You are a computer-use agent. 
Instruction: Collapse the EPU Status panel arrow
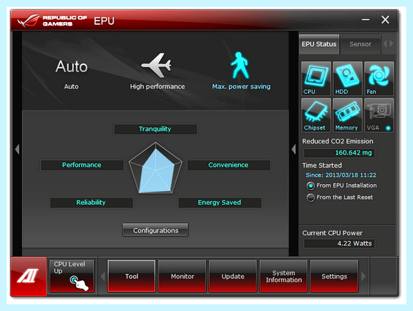(x=294, y=150)
